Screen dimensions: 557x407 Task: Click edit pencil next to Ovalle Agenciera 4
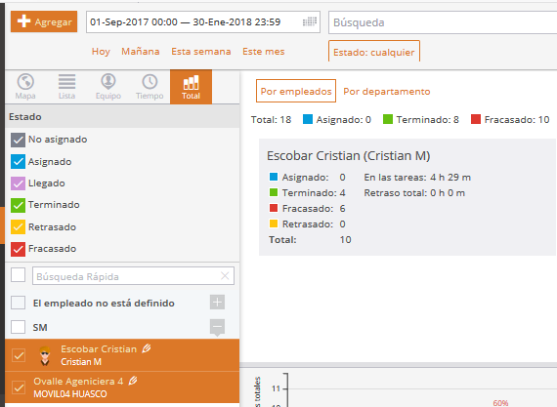click(133, 381)
